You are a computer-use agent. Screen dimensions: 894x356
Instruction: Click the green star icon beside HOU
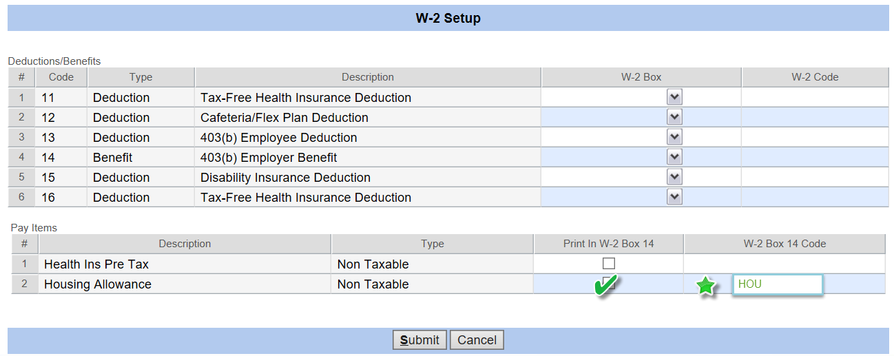705,286
